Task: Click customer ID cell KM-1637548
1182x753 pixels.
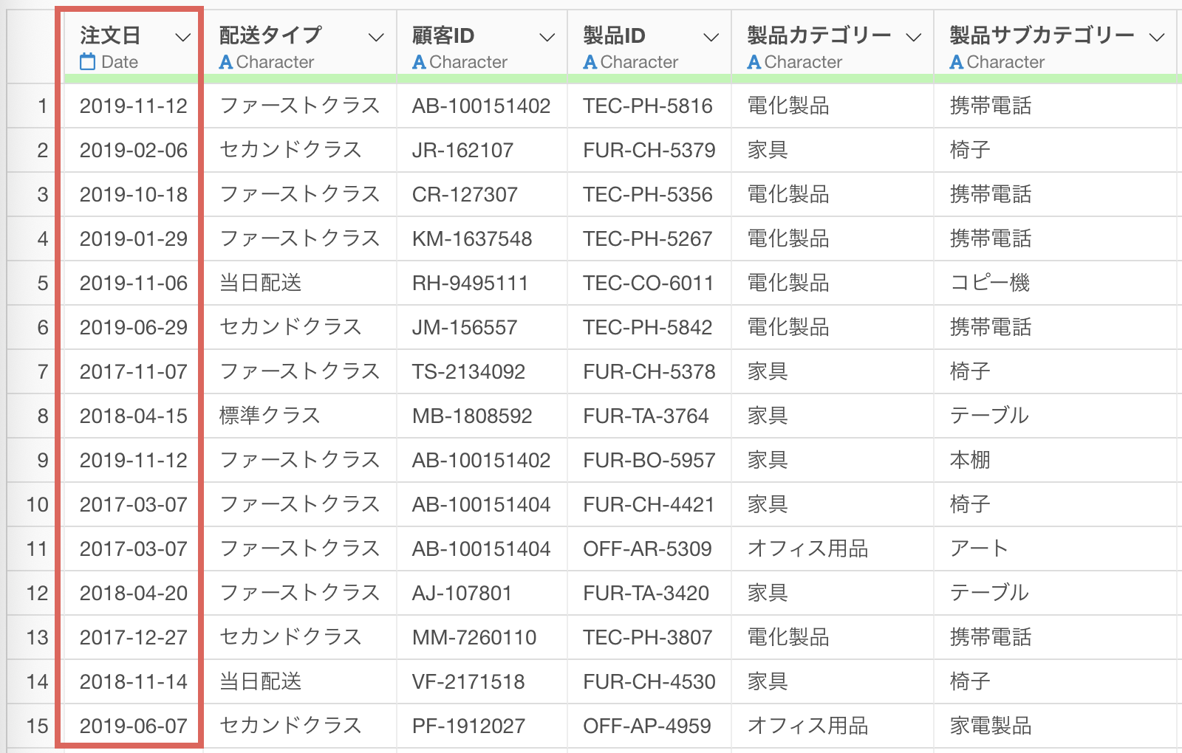Action: [x=471, y=239]
